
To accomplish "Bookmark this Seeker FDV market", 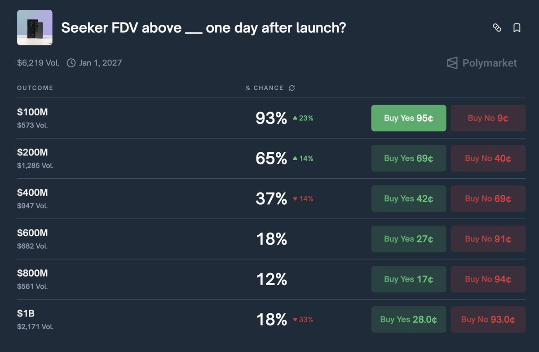I will click(517, 28).
